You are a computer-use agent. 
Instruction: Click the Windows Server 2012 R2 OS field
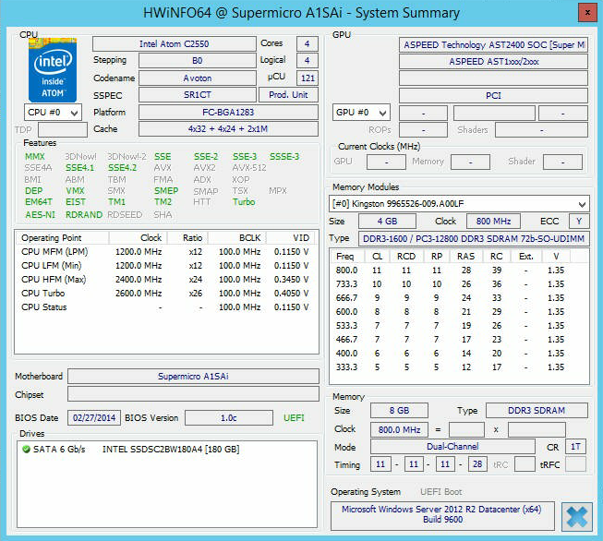[x=442, y=514]
